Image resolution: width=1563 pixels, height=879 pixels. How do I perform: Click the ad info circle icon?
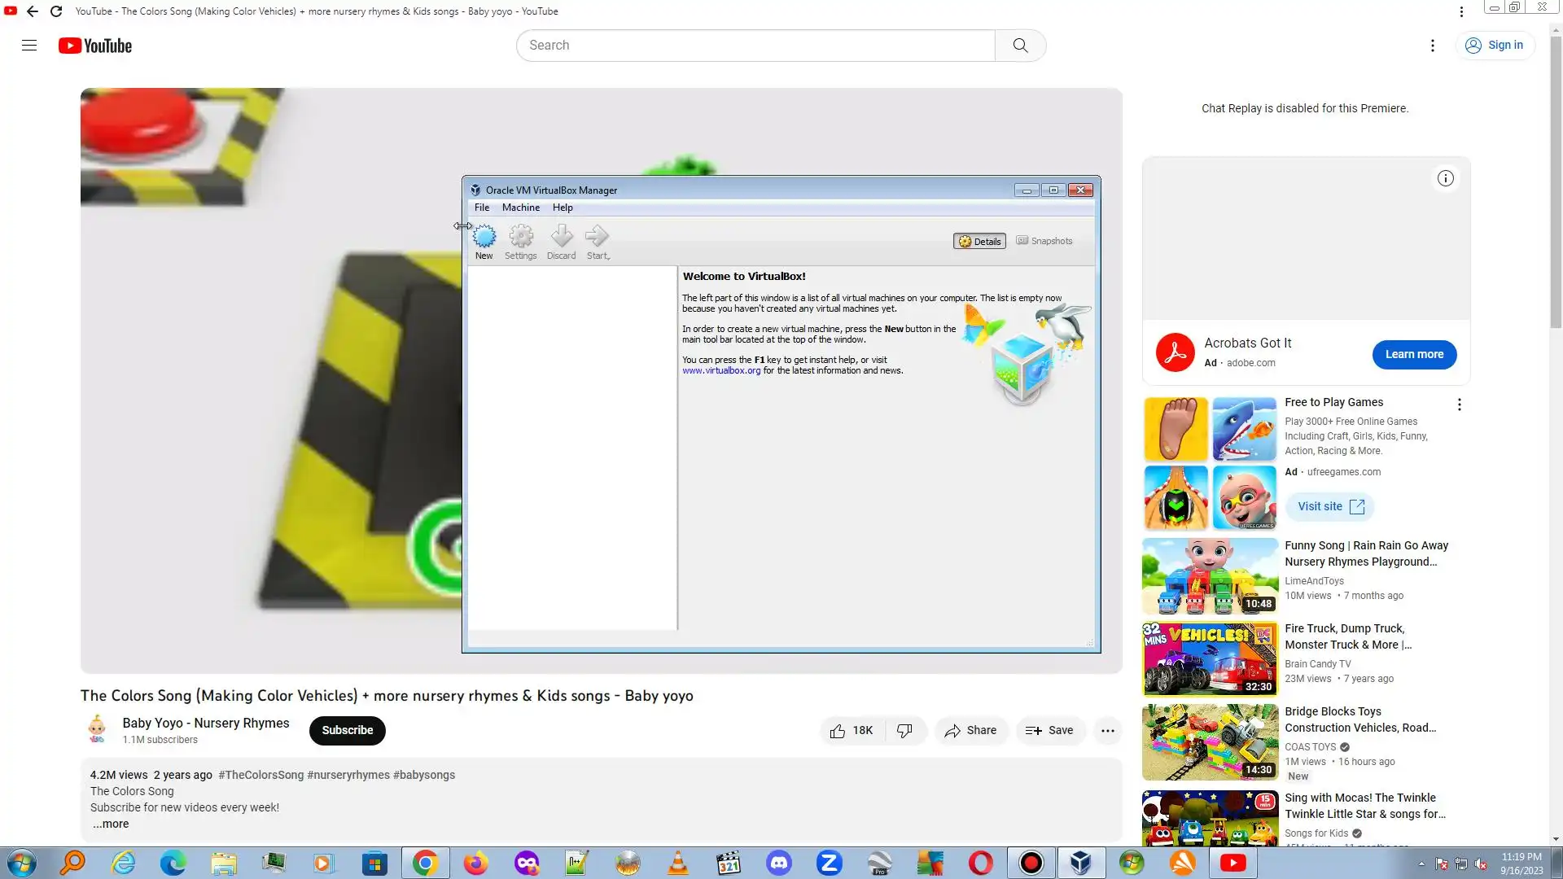click(1445, 178)
